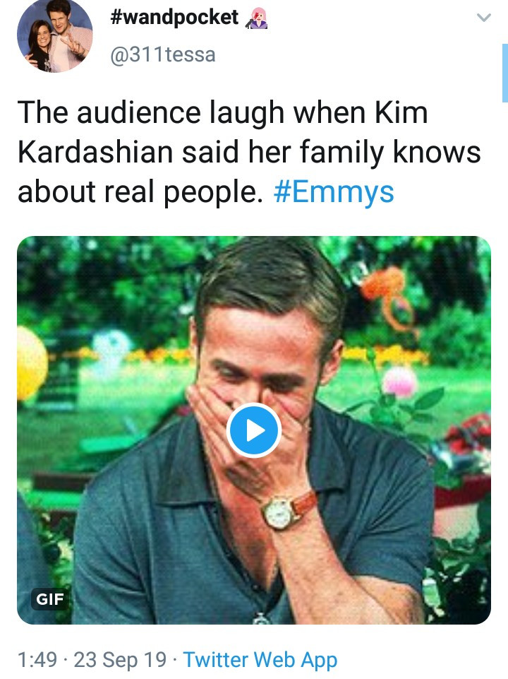Viewport: 508px width, 679px height.
Task: Open the Twitter Web App source link
Action: click(x=260, y=660)
